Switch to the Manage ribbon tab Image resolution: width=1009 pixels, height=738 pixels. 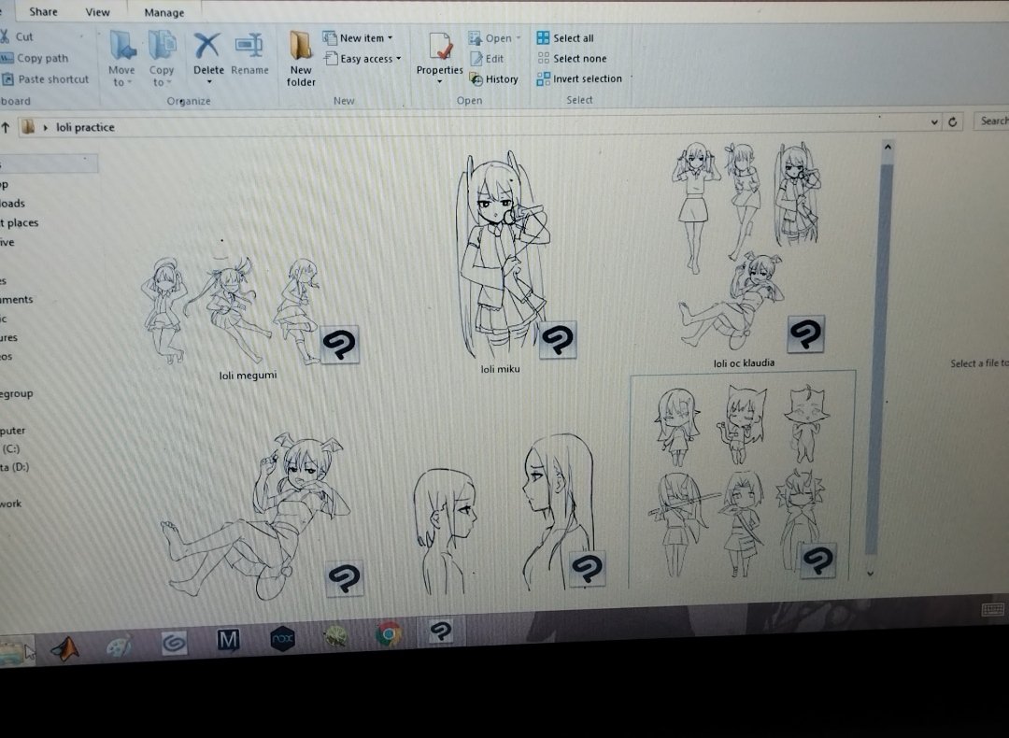[164, 12]
